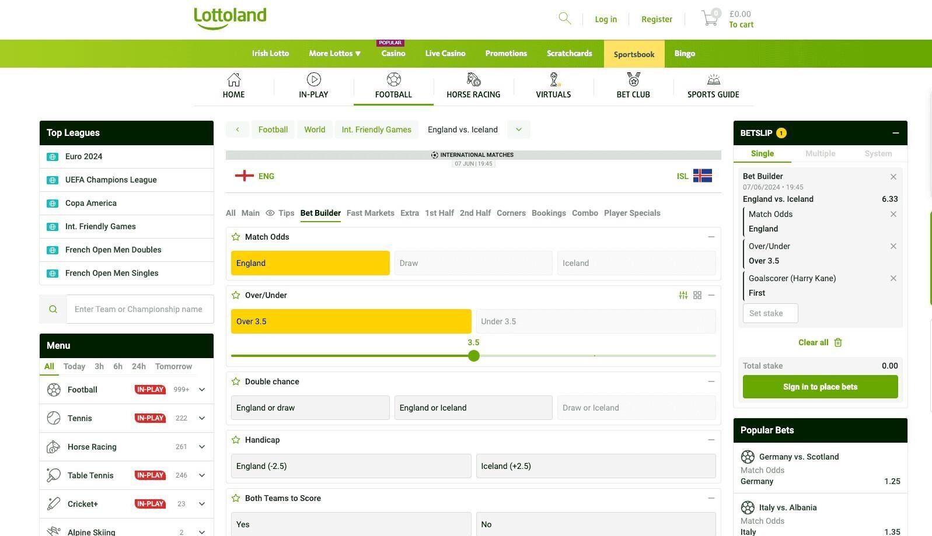Select England or Iceland double chance
932x536 pixels.
point(473,408)
